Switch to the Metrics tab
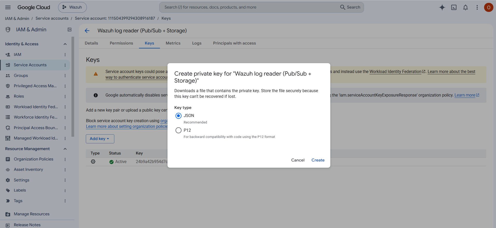Screen dimensions: 496x228 (x=173, y=43)
